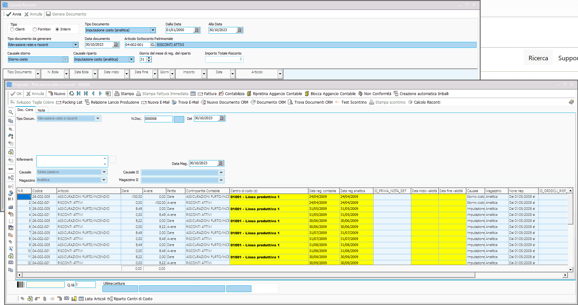The image size is (578, 305).
Task: Click Non Conformità toolbar item
Action: (x=374, y=94)
